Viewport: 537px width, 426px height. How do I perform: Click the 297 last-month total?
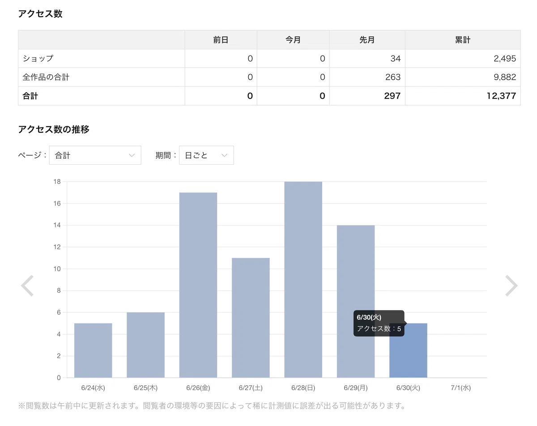pos(392,96)
